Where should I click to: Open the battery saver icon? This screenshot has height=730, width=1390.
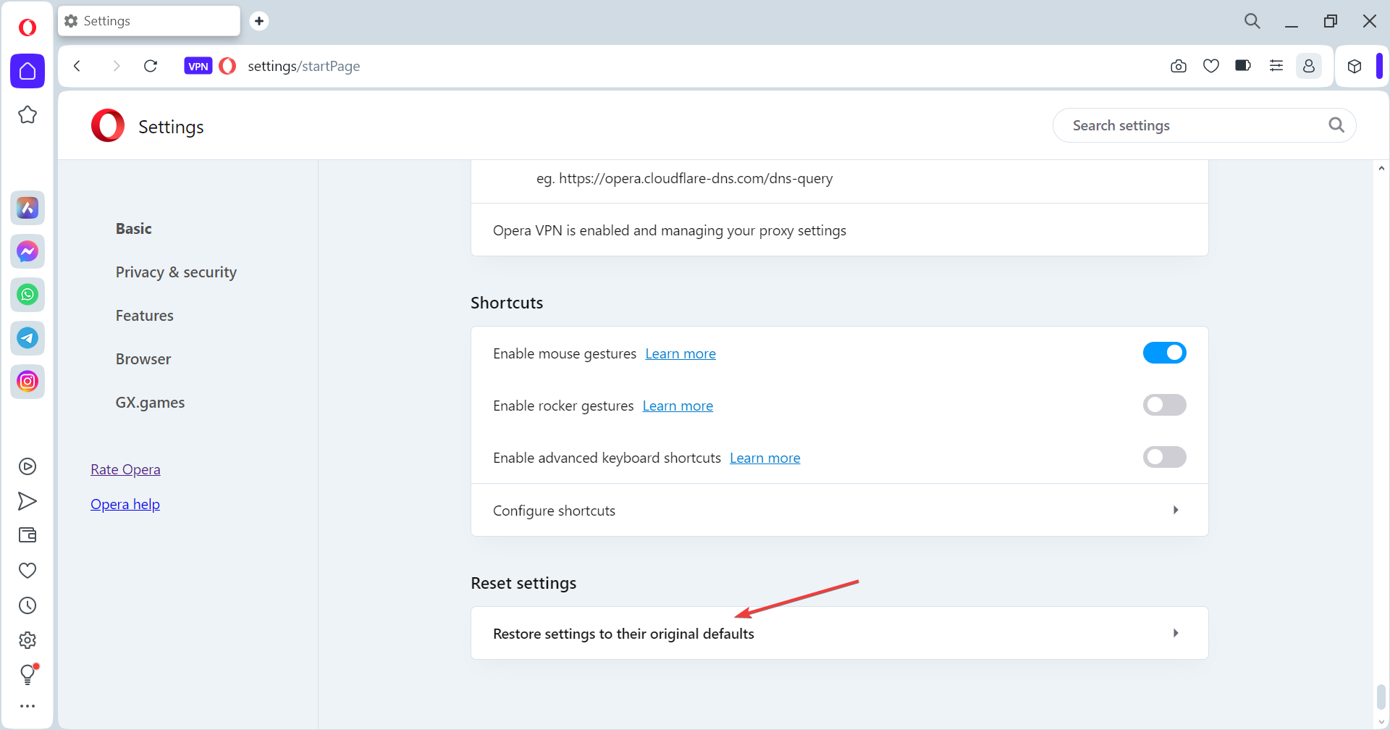(1243, 66)
